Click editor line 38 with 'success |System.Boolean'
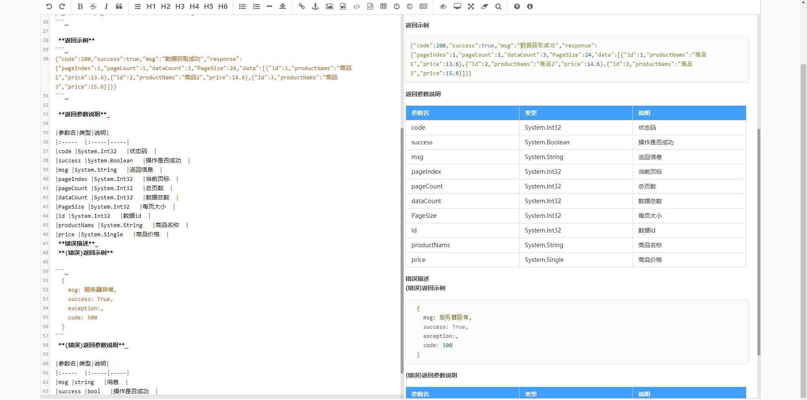Viewport: 807px width, 400px height. [x=123, y=160]
